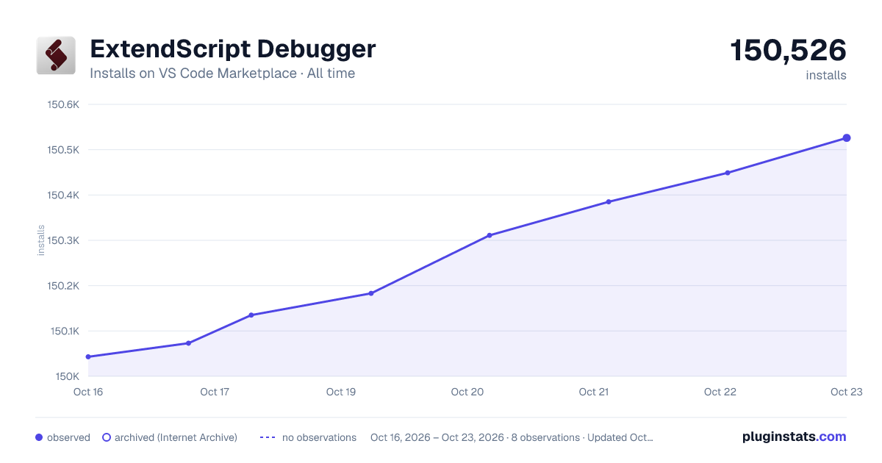This screenshot has width=882, height=463.
Task: Click the data point above 150.1K
Action: pos(251,315)
